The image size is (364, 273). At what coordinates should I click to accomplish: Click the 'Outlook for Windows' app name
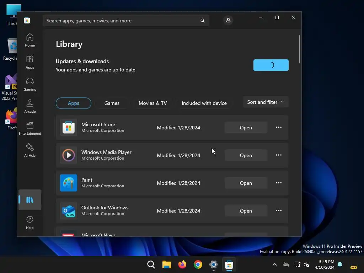tap(105, 208)
